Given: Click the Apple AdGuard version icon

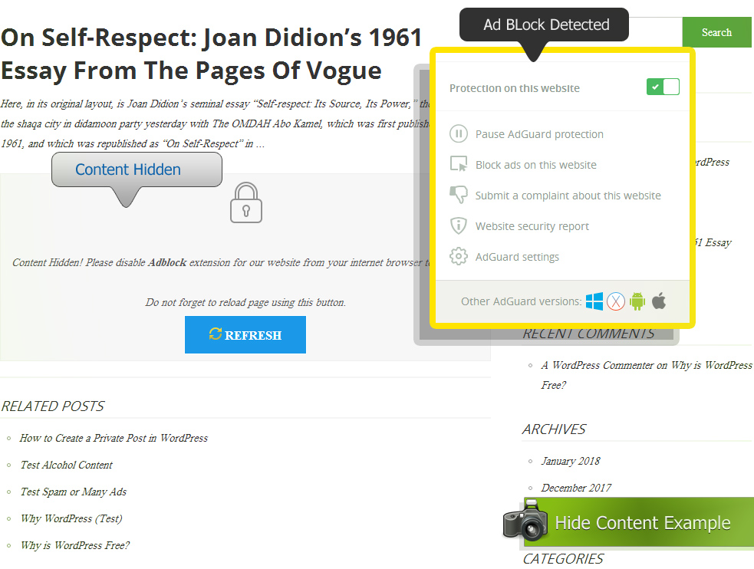Looking at the screenshot, I should point(659,301).
